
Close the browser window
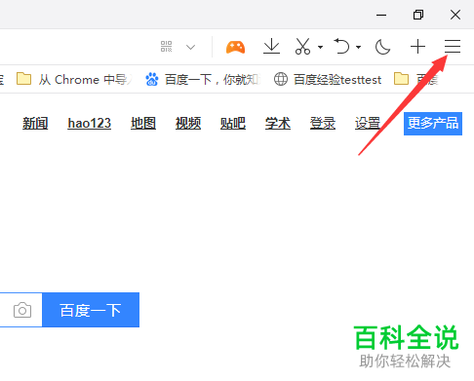tap(455, 15)
